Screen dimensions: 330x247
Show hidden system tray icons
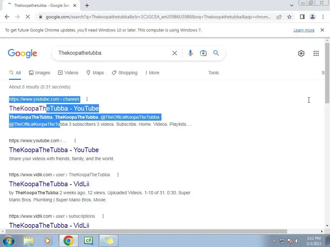pos(274,241)
